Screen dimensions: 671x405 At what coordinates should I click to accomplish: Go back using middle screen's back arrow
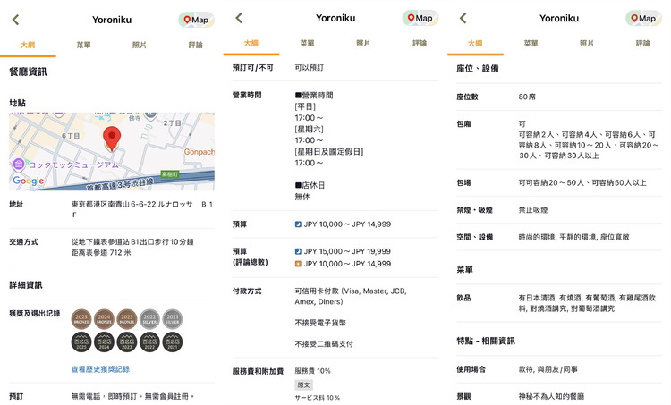pos(239,18)
